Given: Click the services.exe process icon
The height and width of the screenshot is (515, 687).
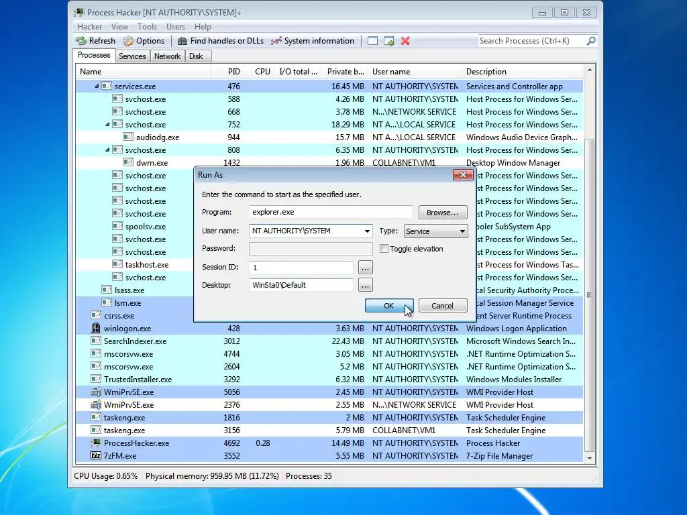Looking at the screenshot, I should pos(107,86).
